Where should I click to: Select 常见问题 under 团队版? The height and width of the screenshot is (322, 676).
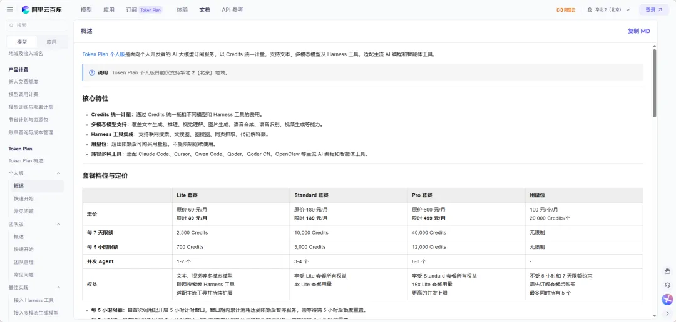(23, 275)
